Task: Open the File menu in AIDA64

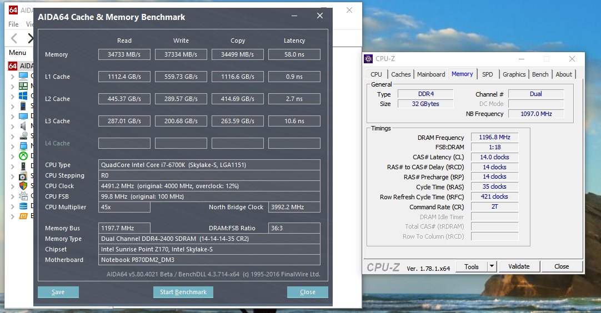Action: click(x=13, y=24)
